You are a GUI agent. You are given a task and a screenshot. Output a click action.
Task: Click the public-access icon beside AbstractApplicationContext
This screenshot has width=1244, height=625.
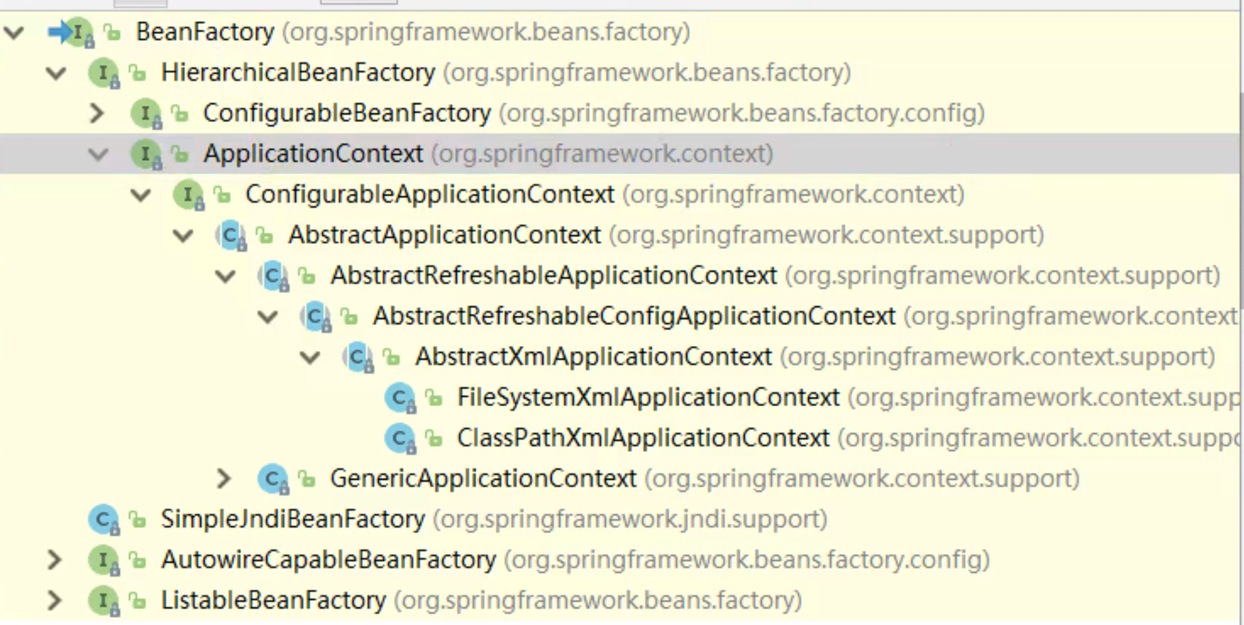click(x=265, y=235)
